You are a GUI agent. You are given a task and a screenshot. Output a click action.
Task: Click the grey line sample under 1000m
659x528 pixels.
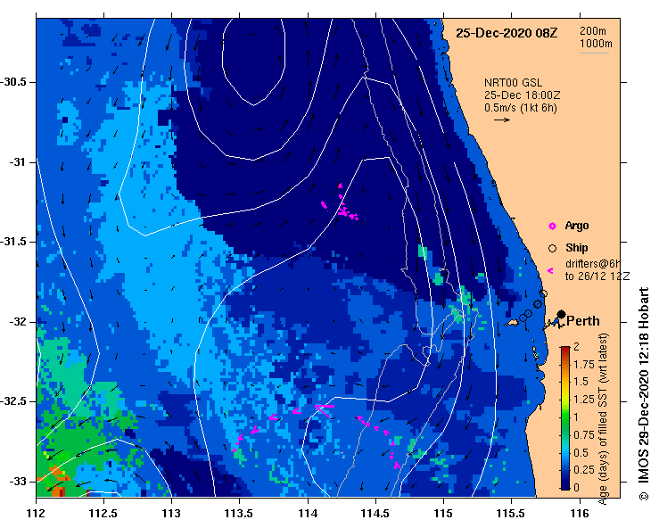pos(594,53)
